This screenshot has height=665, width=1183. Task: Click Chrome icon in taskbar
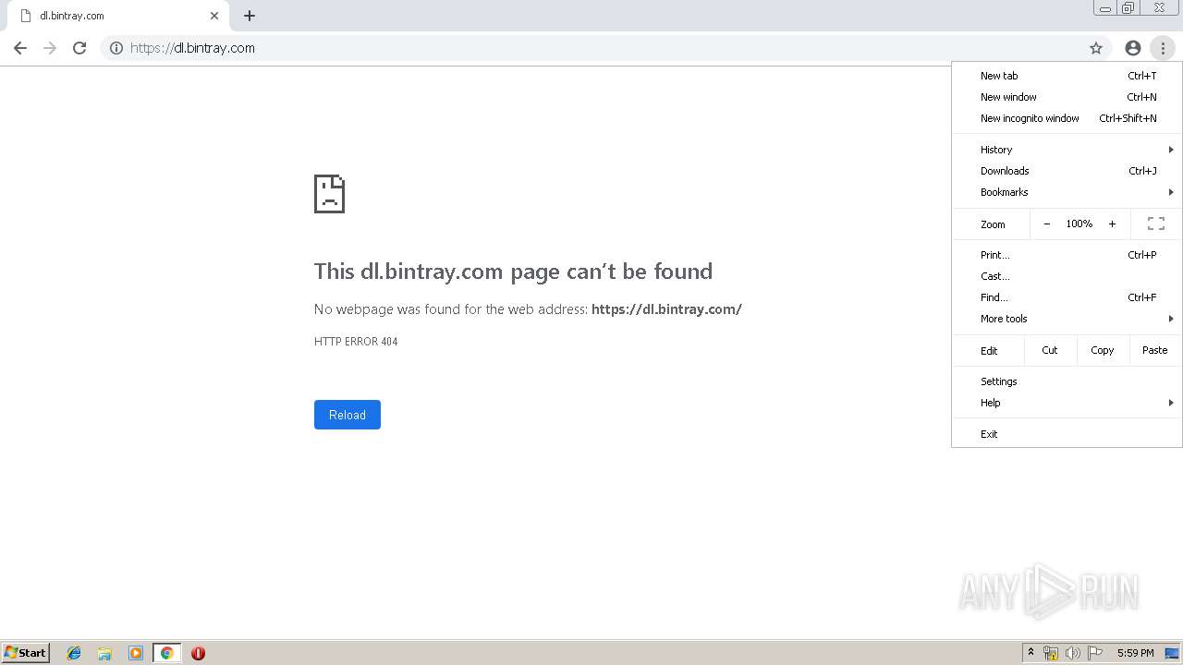click(x=166, y=653)
